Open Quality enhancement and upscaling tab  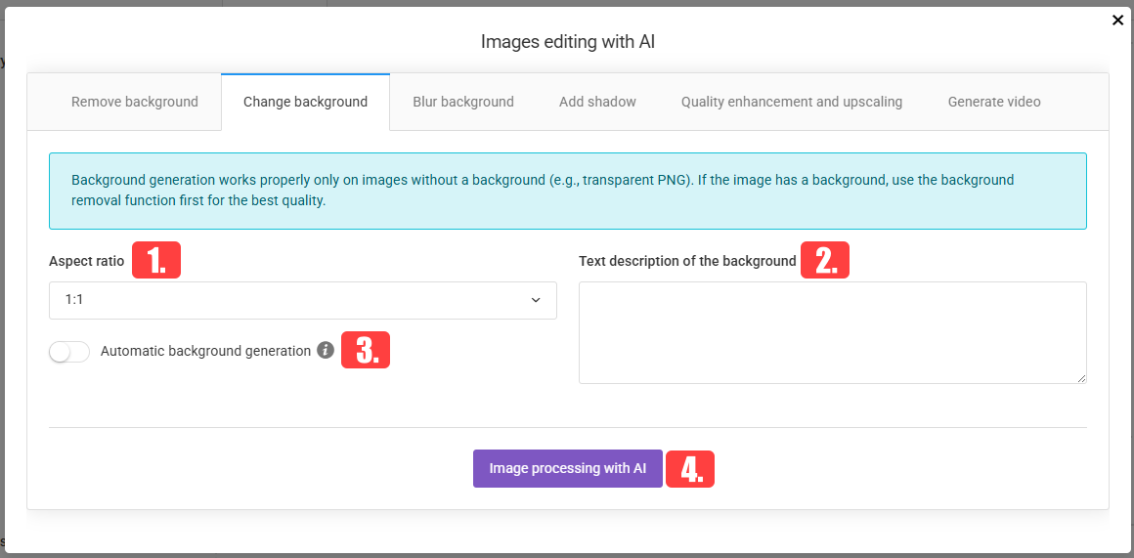coord(791,102)
